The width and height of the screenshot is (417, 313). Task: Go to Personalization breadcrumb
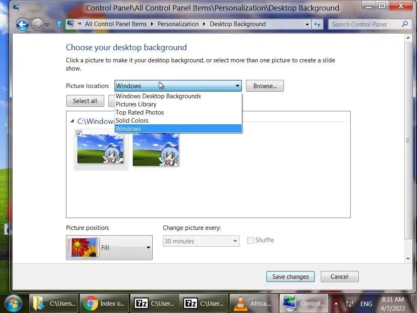(x=178, y=24)
